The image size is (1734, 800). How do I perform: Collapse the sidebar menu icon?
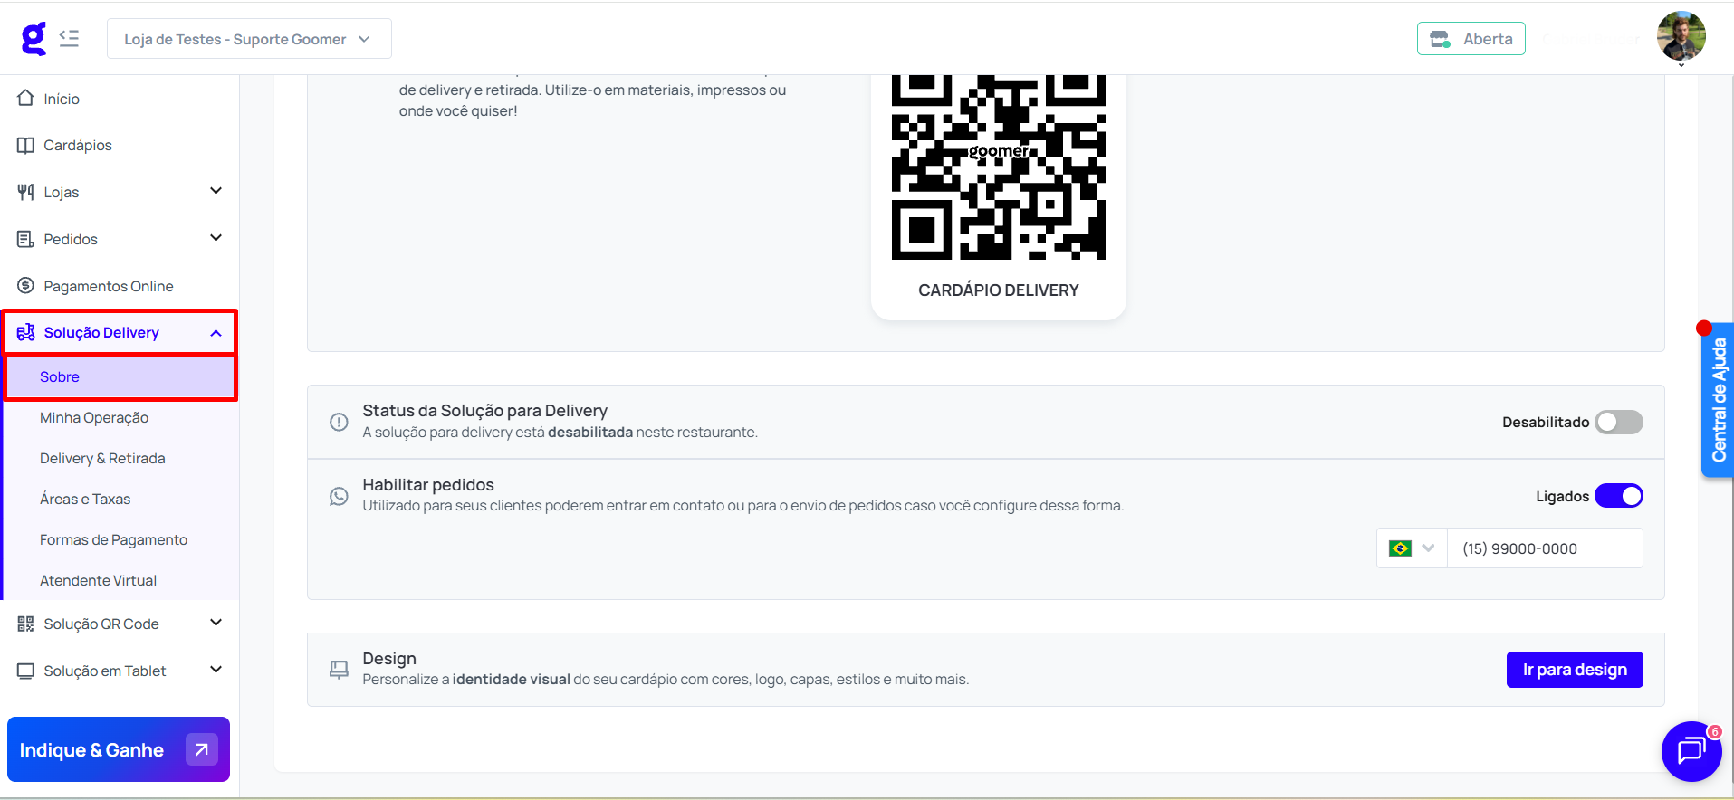coord(69,39)
